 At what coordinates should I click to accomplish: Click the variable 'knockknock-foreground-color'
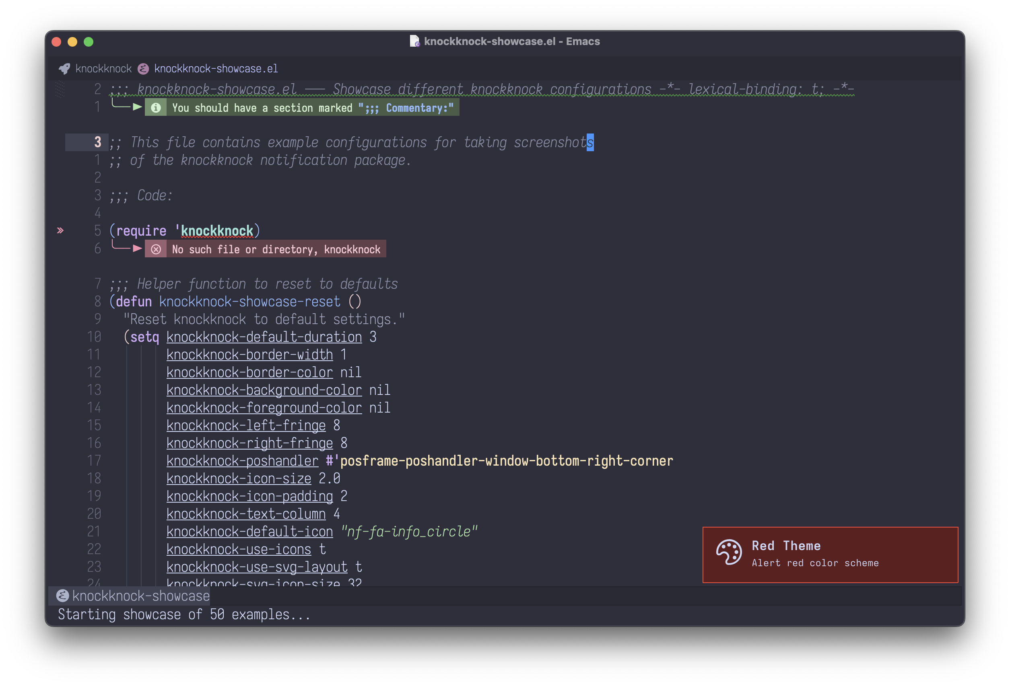(264, 408)
